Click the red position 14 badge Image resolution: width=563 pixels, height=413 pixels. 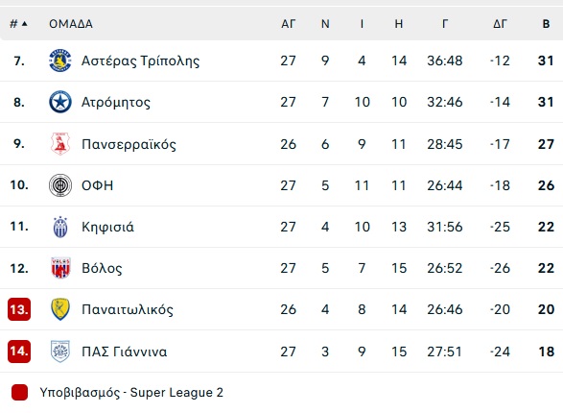[x=19, y=352]
